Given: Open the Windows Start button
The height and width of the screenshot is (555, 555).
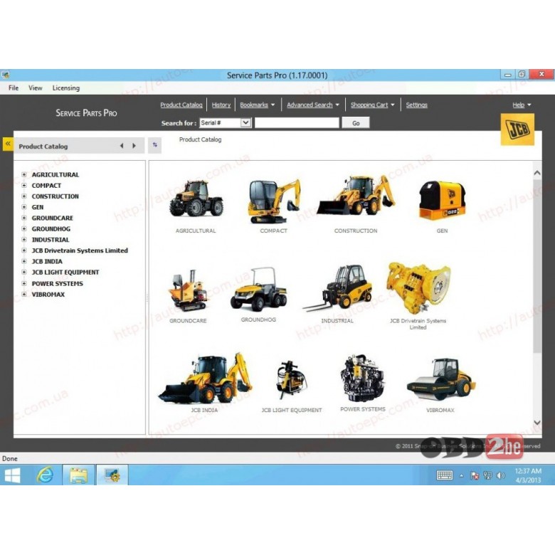Looking at the screenshot, I should pos(13,475).
